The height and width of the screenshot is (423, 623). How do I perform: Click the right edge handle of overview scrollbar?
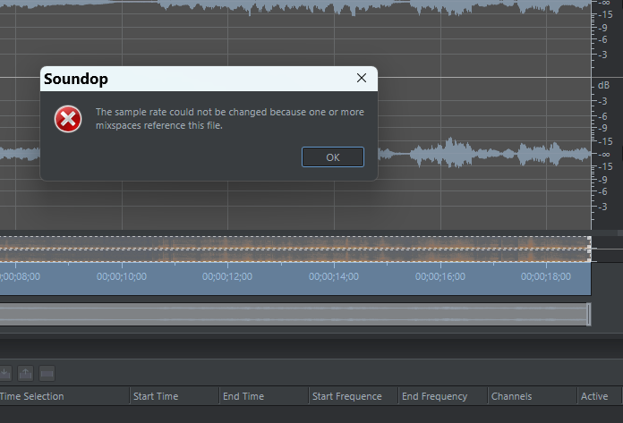(x=589, y=314)
